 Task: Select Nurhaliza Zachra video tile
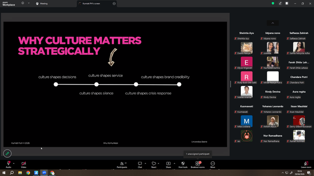pos(273,62)
